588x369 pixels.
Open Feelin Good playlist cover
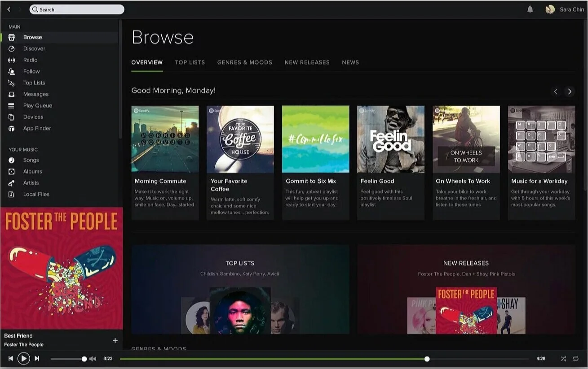click(x=391, y=139)
